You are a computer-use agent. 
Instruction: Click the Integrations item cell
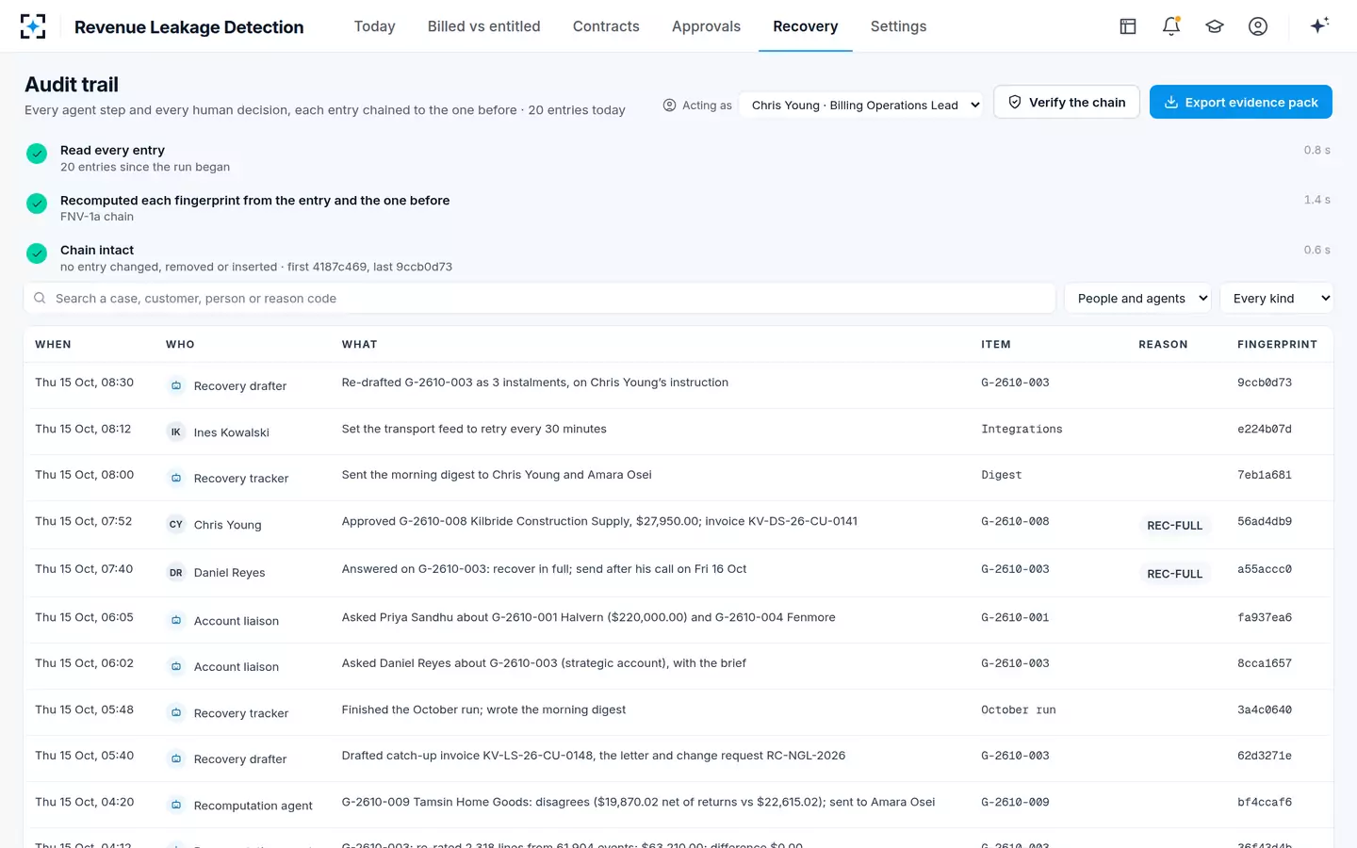pos(1022,429)
